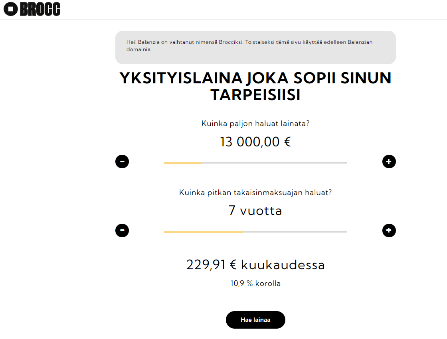Click the Kuinka pitkän takaisinmaksuajan question
Viewport: 447px width, 339px height.
(x=255, y=192)
